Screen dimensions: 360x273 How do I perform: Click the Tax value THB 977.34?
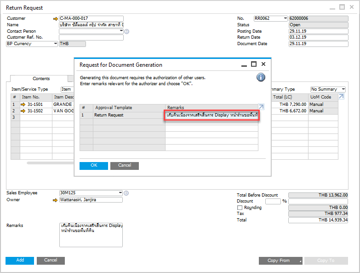coord(318,214)
